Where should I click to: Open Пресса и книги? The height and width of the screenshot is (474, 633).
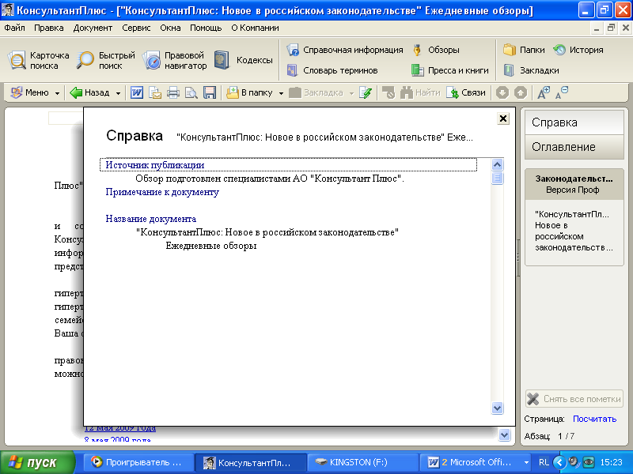pos(450,70)
